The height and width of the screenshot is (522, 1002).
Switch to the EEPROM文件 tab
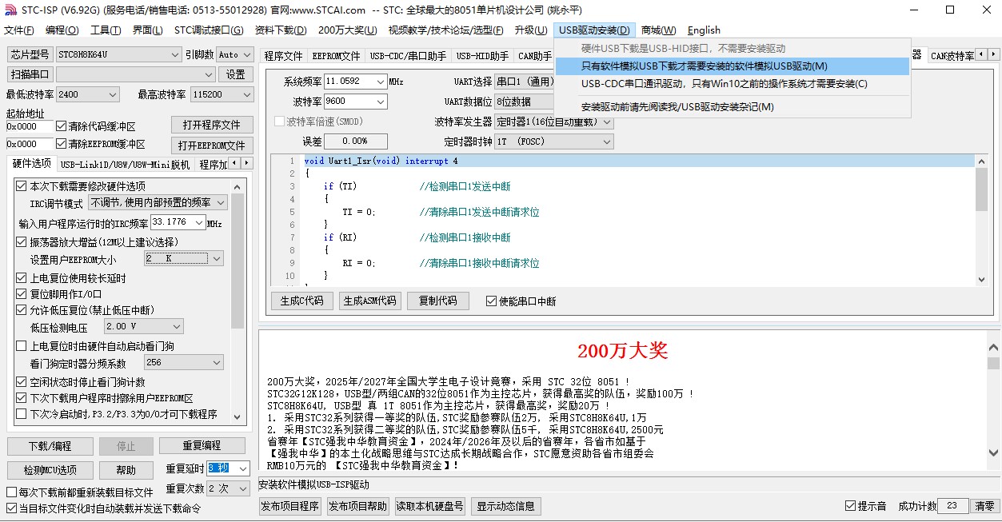tap(336, 56)
